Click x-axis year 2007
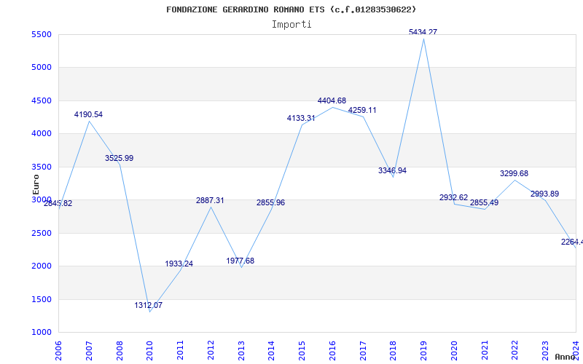 pos(88,350)
